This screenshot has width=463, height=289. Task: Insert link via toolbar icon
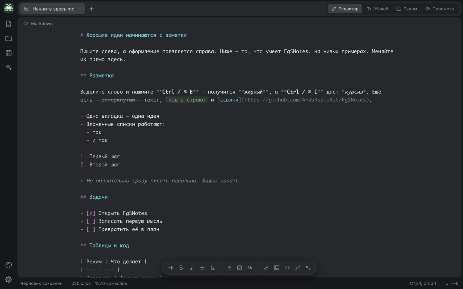266,268
